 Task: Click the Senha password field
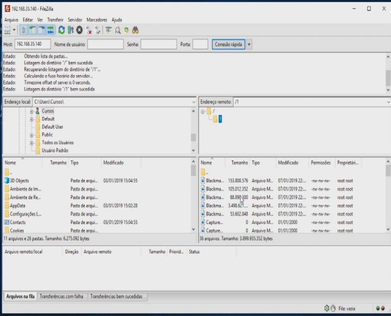pos(158,44)
